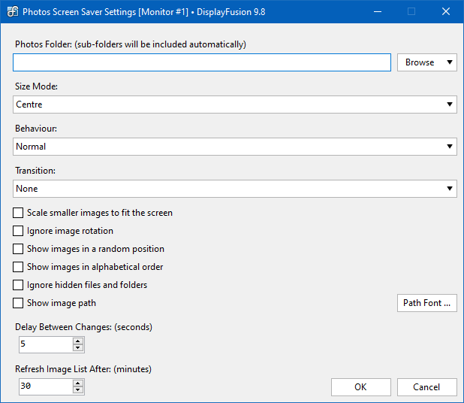Minimize the Screen Saver Settings window
The width and height of the screenshot is (464, 403).
[x=378, y=11]
